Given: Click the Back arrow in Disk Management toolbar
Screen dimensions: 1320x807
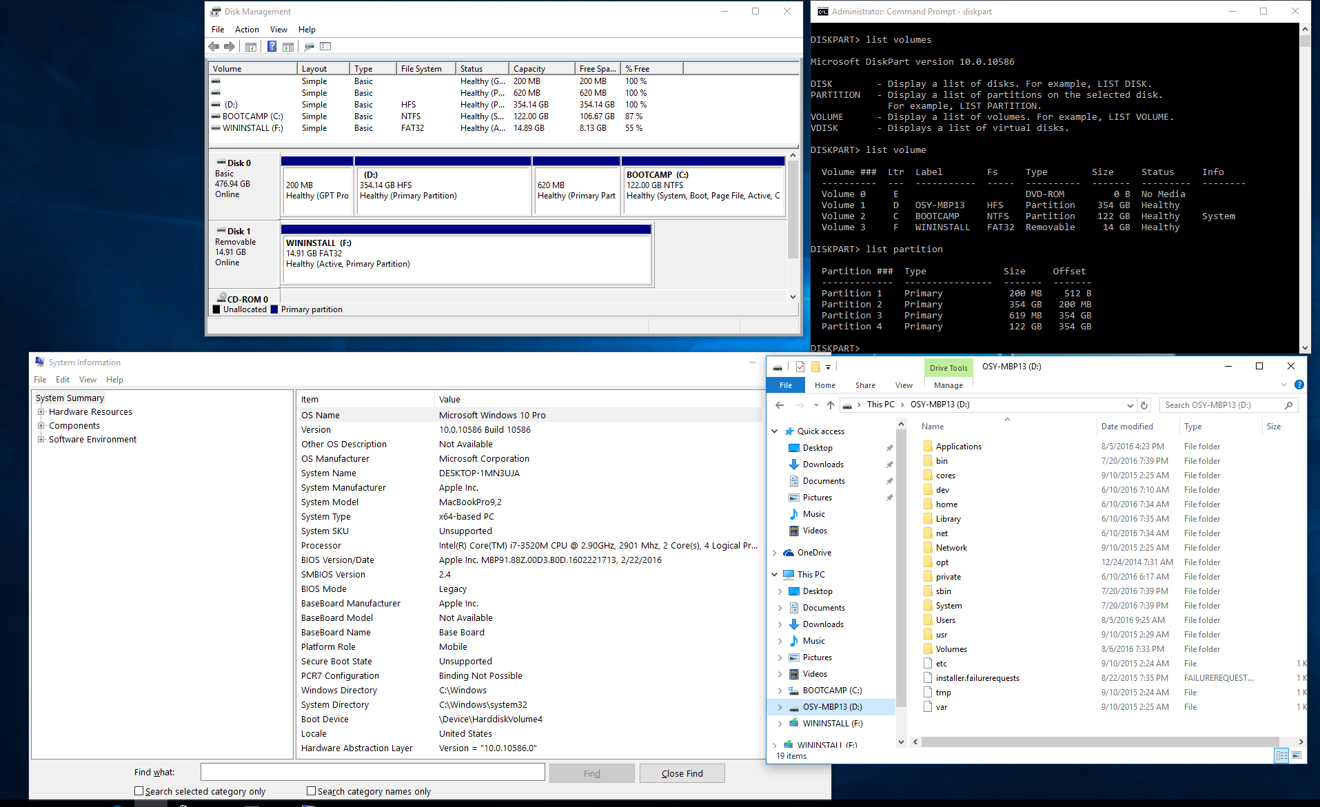Looking at the screenshot, I should pyautogui.click(x=214, y=46).
